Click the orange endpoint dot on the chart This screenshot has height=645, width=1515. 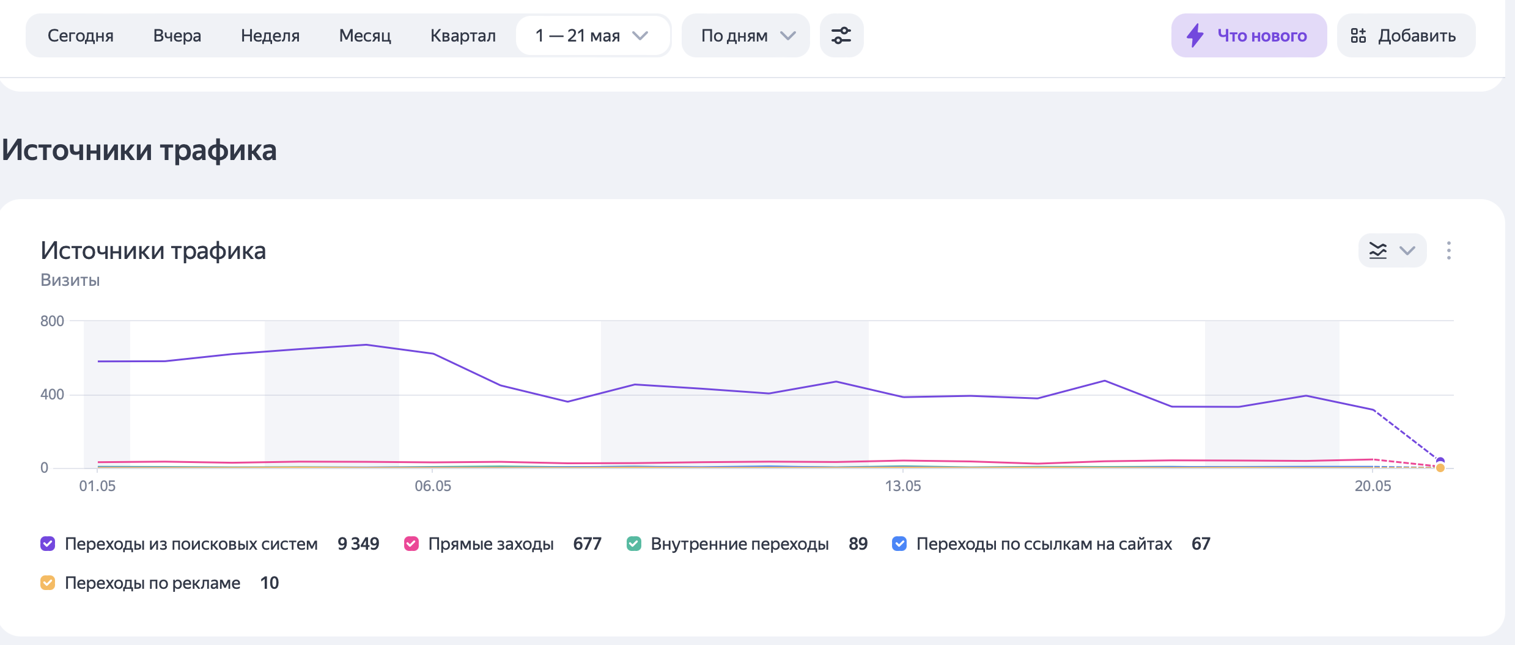1440,468
